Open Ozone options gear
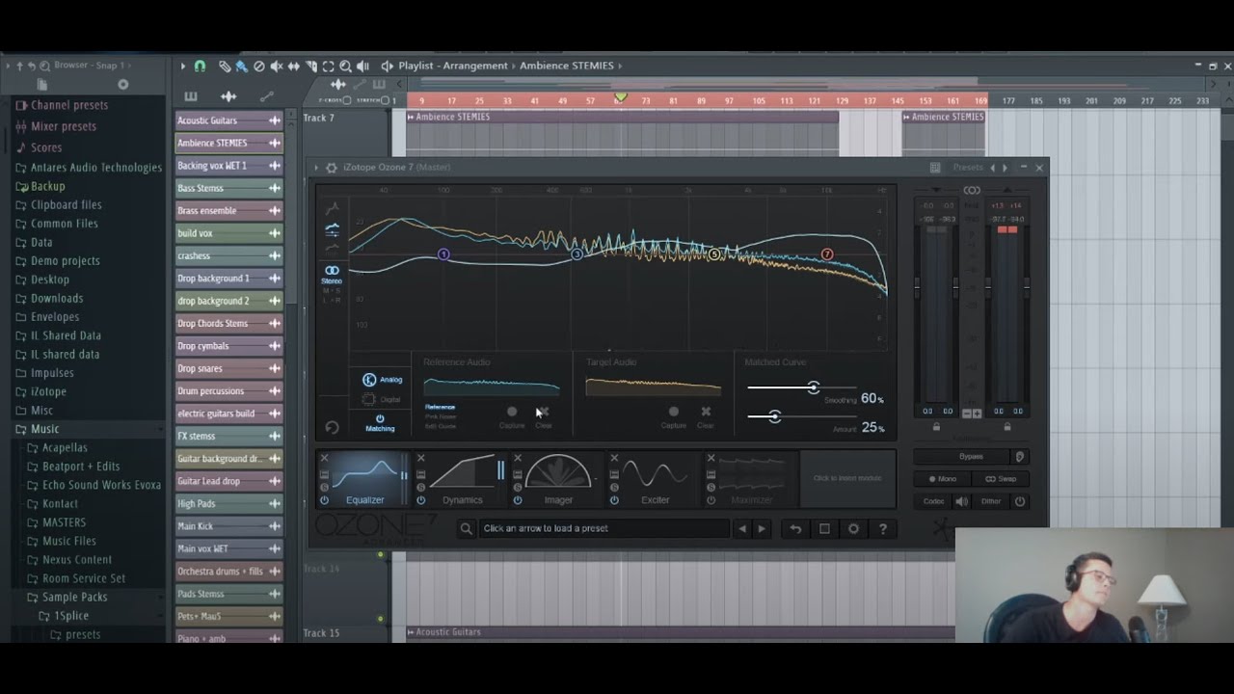The image size is (1234, 694). pyautogui.click(x=853, y=528)
